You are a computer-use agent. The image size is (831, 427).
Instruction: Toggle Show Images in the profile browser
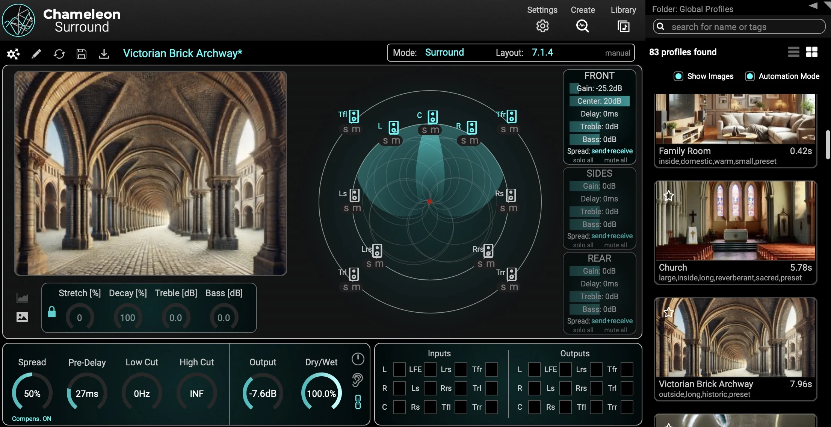point(678,76)
